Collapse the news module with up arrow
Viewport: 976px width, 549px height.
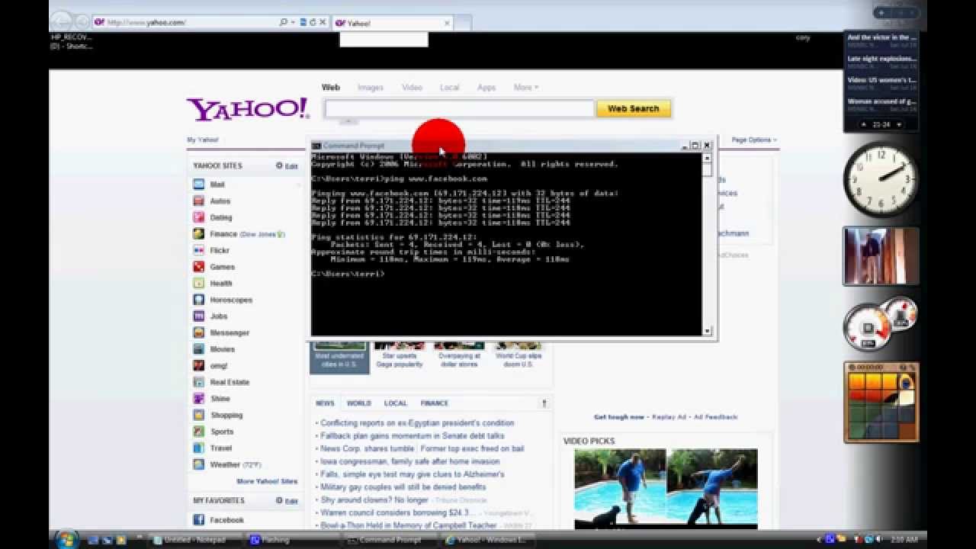pyautogui.click(x=544, y=403)
